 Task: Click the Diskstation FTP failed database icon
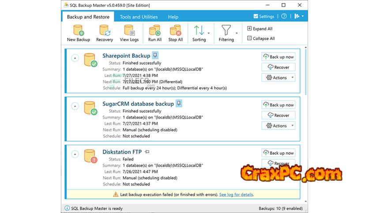coord(90,156)
